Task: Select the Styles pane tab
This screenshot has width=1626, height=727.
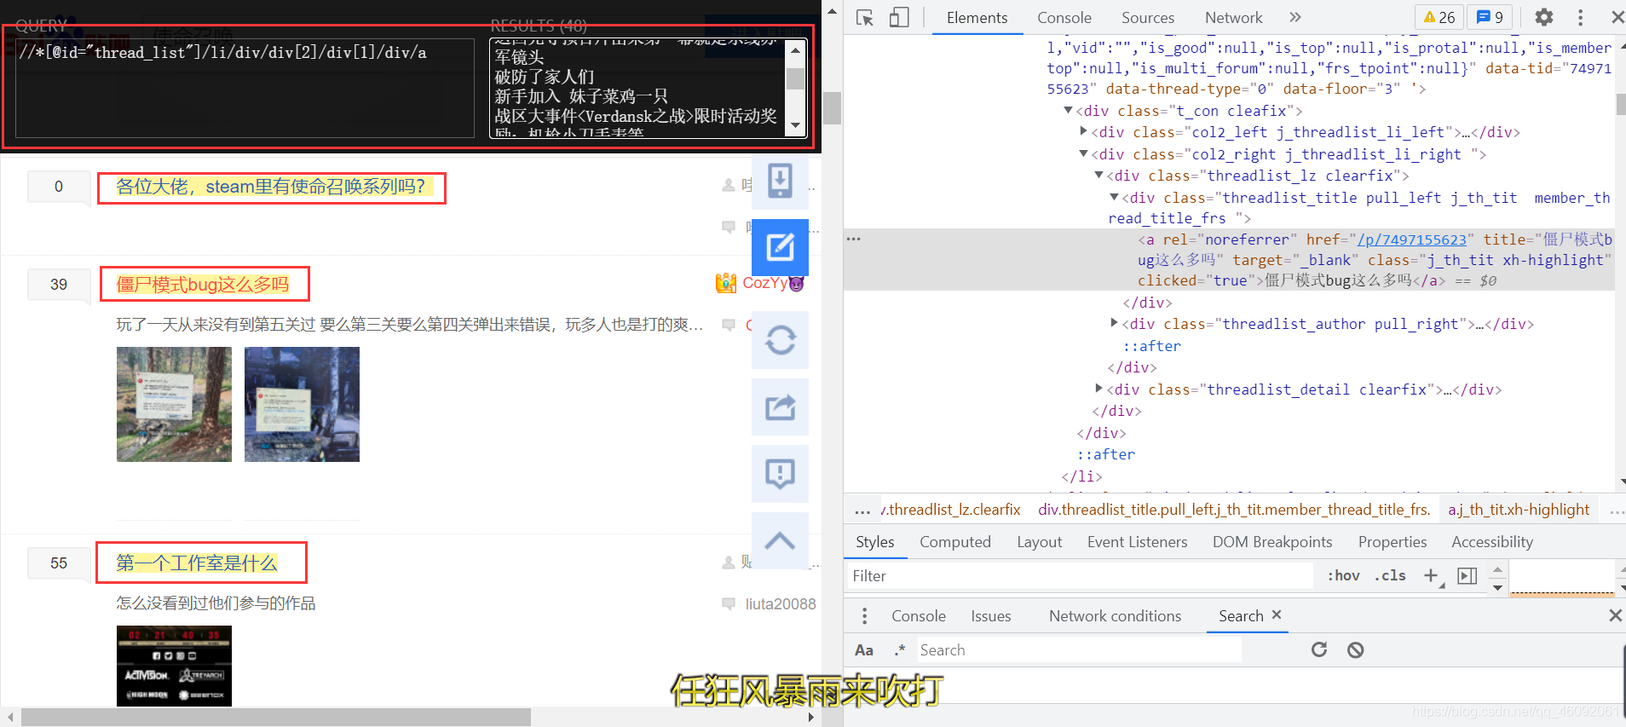Action: (875, 542)
